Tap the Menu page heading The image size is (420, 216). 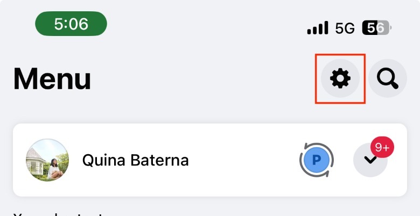[52, 80]
